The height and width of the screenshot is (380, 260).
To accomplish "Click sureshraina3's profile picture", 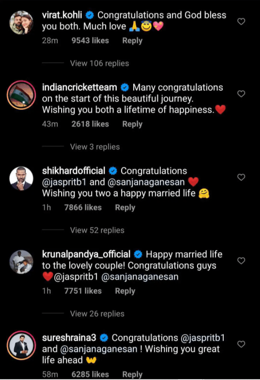I will pyautogui.click(x=21, y=345).
